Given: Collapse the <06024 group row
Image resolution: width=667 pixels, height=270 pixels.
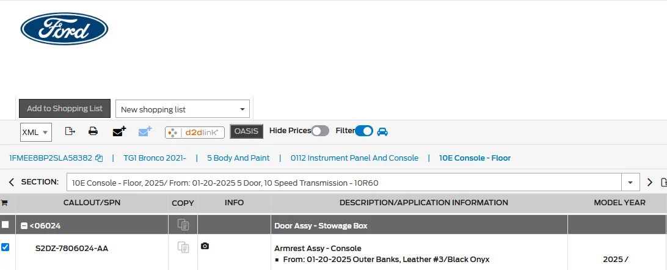Looking at the screenshot, I should pyautogui.click(x=25, y=226).
